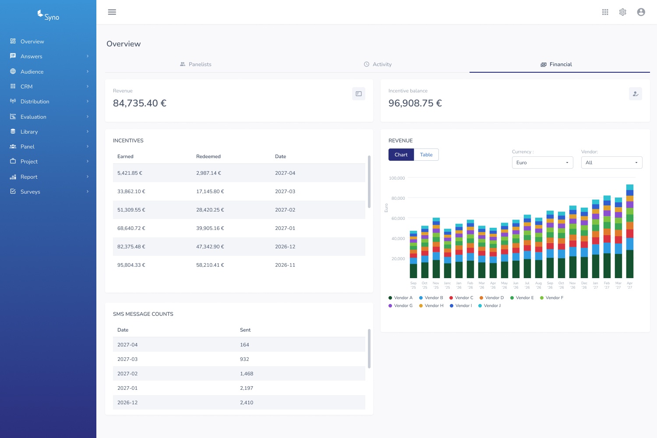The width and height of the screenshot is (657, 438).
Task: Click the Library stack icon
Action: point(13,131)
